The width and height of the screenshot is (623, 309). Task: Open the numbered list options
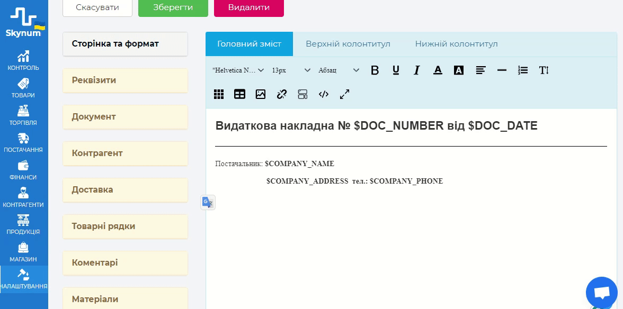[x=523, y=70]
